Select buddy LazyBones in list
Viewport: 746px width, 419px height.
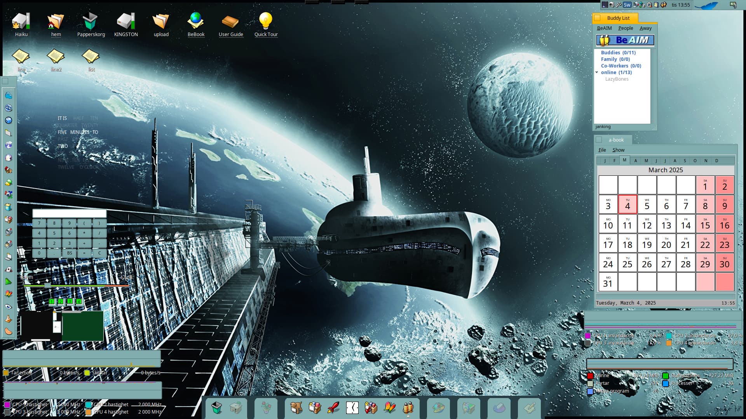[x=617, y=79]
